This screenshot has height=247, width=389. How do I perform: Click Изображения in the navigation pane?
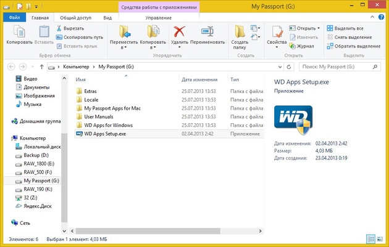35,95
